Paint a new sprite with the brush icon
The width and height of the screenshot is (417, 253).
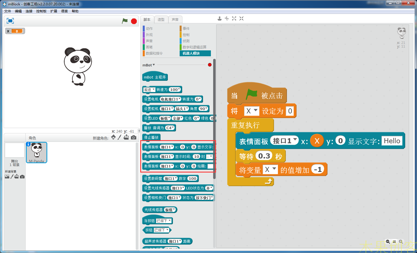[120, 138]
